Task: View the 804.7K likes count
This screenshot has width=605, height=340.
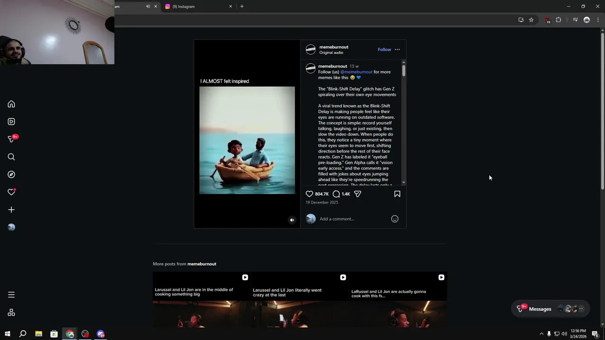Action: pyautogui.click(x=322, y=194)
